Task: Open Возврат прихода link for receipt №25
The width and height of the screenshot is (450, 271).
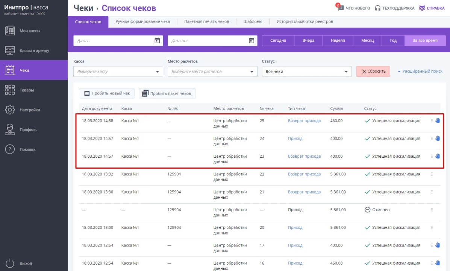Action: click(x=304, y=121)
